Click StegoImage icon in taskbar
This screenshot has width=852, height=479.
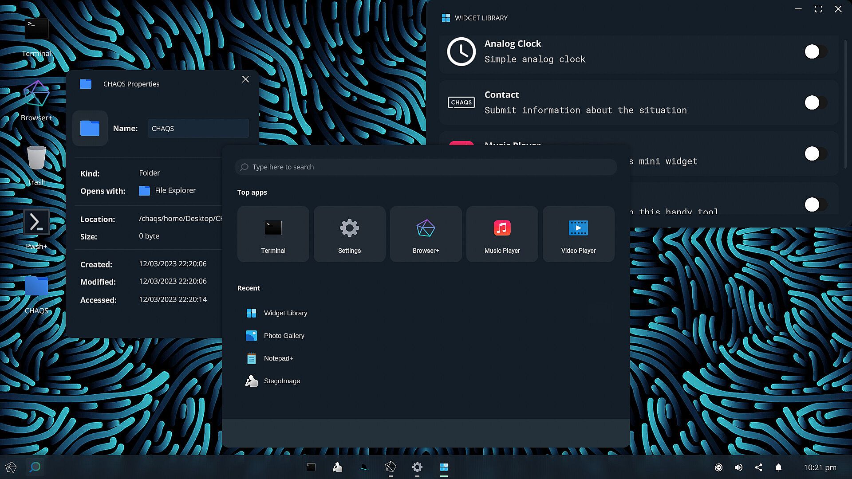337,467
